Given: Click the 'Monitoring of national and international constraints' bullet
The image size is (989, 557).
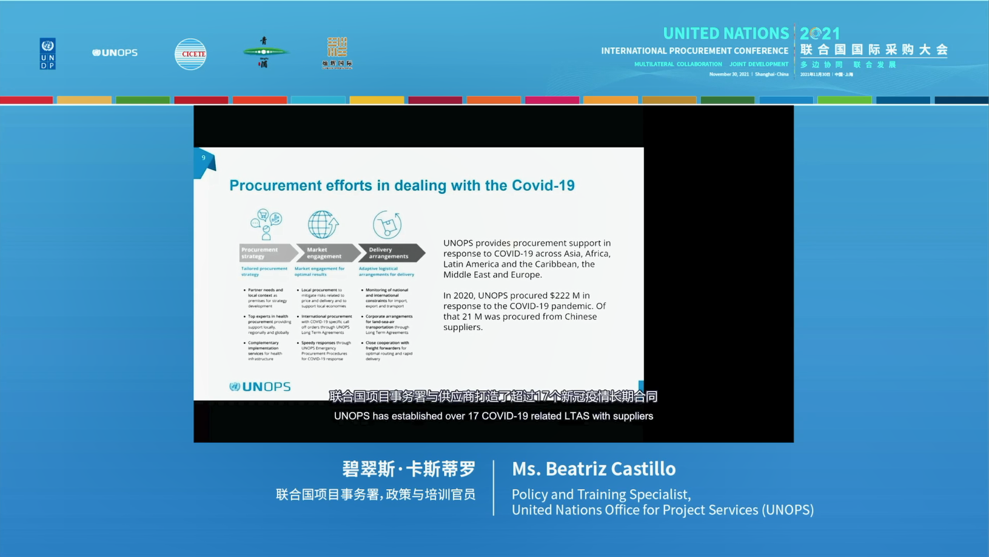Looking at the screenshot, I should coord(386,298).
